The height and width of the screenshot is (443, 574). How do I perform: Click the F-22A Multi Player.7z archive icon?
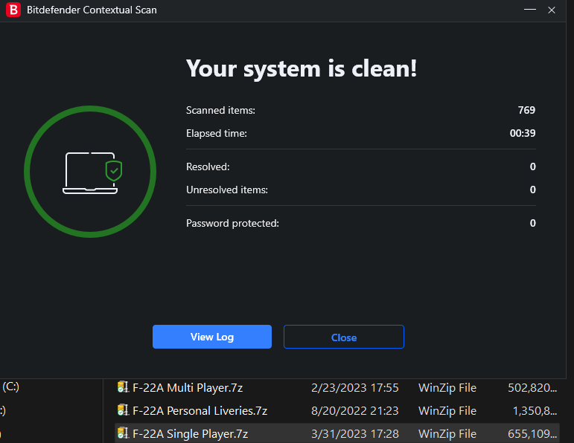click(x=123, y=387)
